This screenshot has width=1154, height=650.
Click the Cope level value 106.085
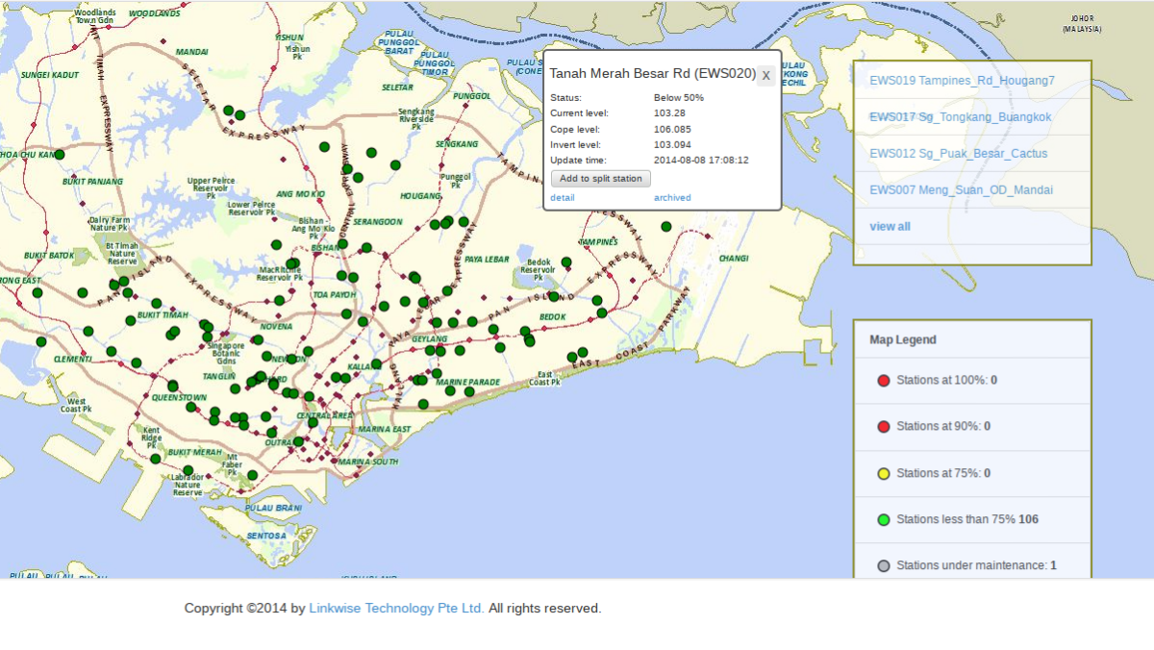tap(672, 129)
